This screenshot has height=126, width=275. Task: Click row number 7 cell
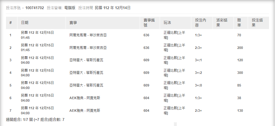click(x=10, y=111)
